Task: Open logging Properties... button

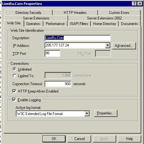Action: click(106, 113)
